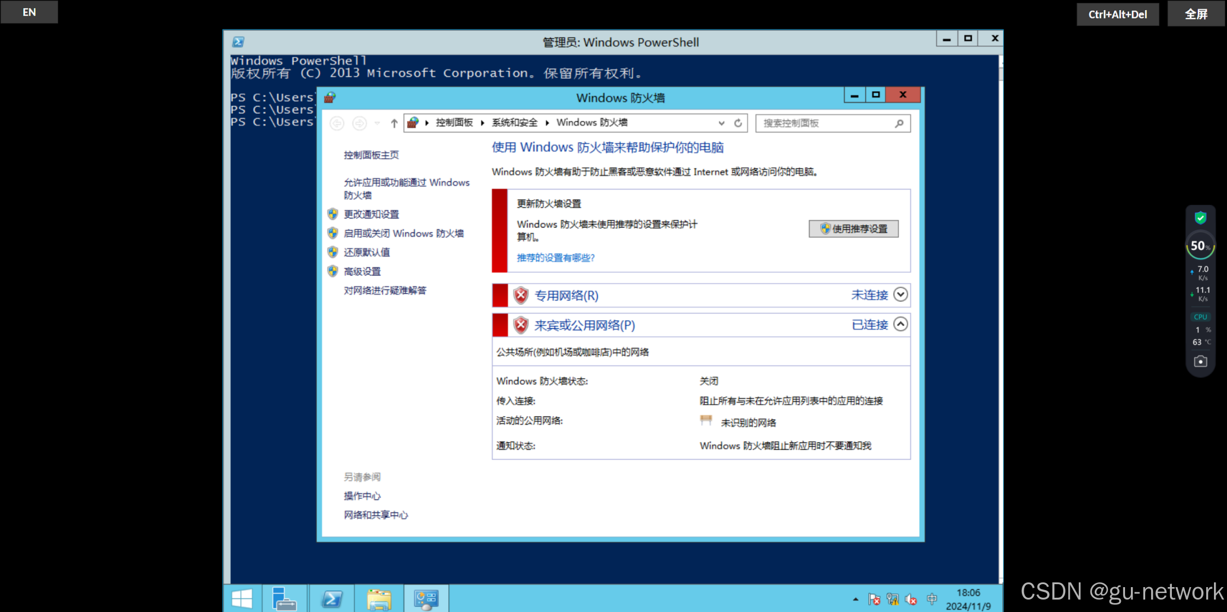The image size is (1227, 612).
Task: Open the address bar history dropdown
Action: 721,123
